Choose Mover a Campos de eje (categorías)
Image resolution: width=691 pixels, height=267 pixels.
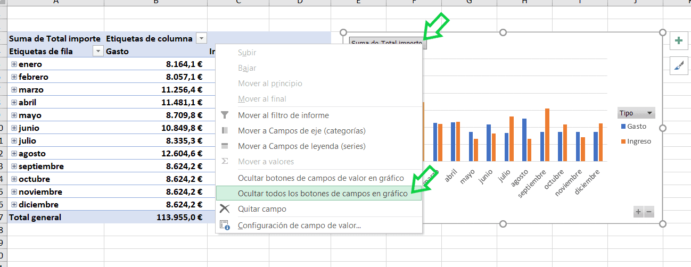(319, 131)
